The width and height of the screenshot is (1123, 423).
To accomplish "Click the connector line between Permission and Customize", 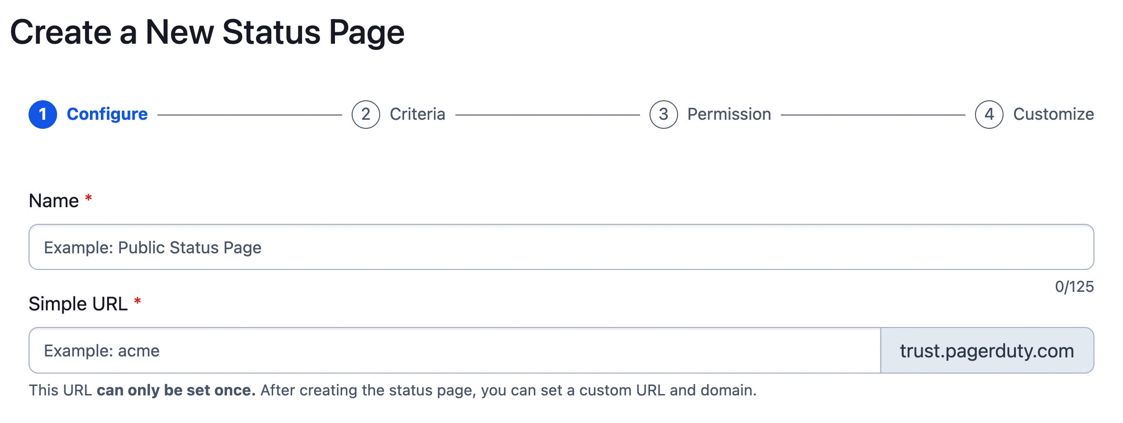I will [873, 115].
